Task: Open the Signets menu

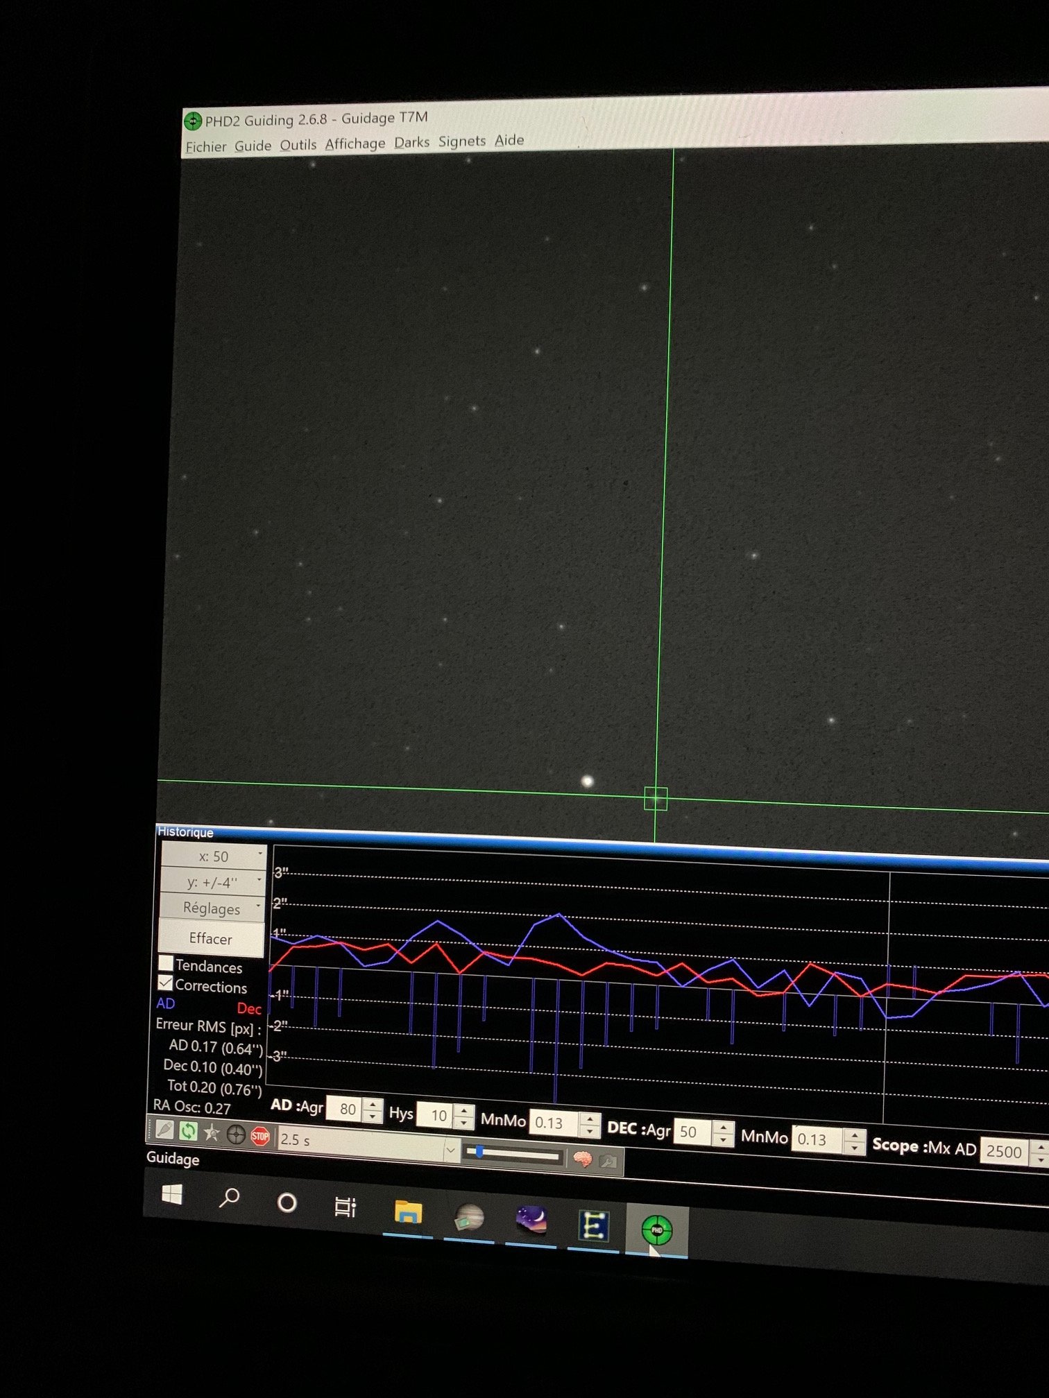Action: point(462,141)
